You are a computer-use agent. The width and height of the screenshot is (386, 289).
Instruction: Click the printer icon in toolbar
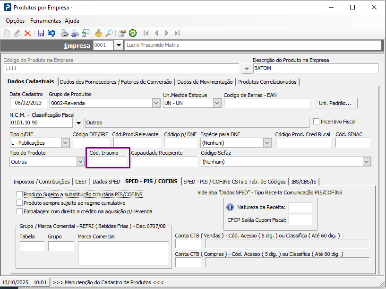(64, 33)
